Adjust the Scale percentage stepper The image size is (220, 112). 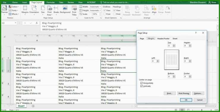tap(100, 14)
